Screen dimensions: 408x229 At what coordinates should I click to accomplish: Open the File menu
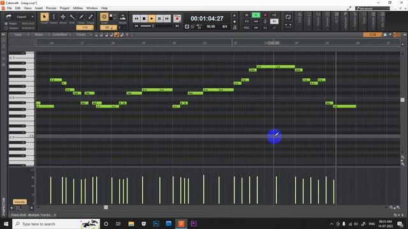pos(10,8)
